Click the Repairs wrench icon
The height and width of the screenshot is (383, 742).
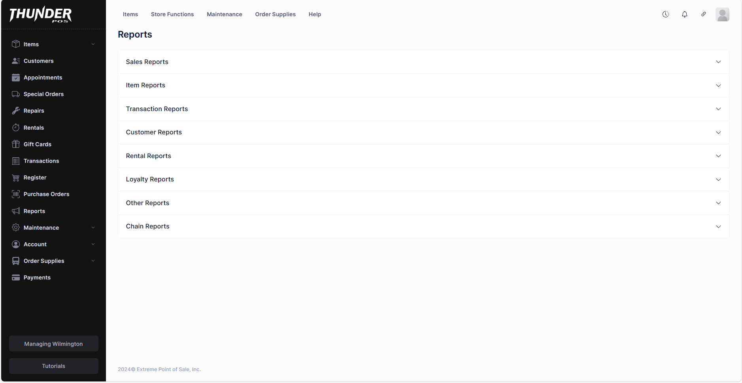[x=16, y=111]
